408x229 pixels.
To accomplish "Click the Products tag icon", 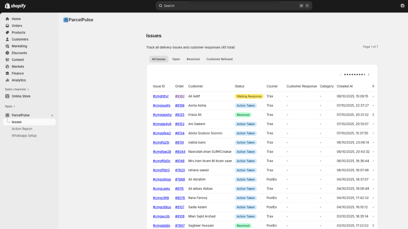I will tap(7, 33).
